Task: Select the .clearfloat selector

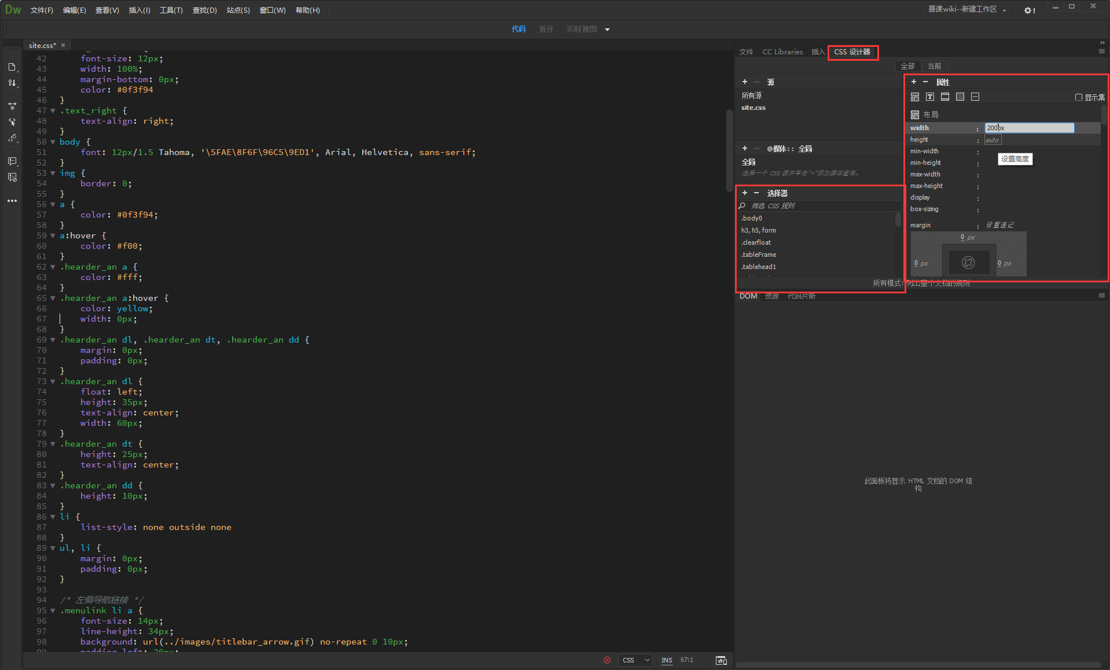Action: tap(756, 242)
